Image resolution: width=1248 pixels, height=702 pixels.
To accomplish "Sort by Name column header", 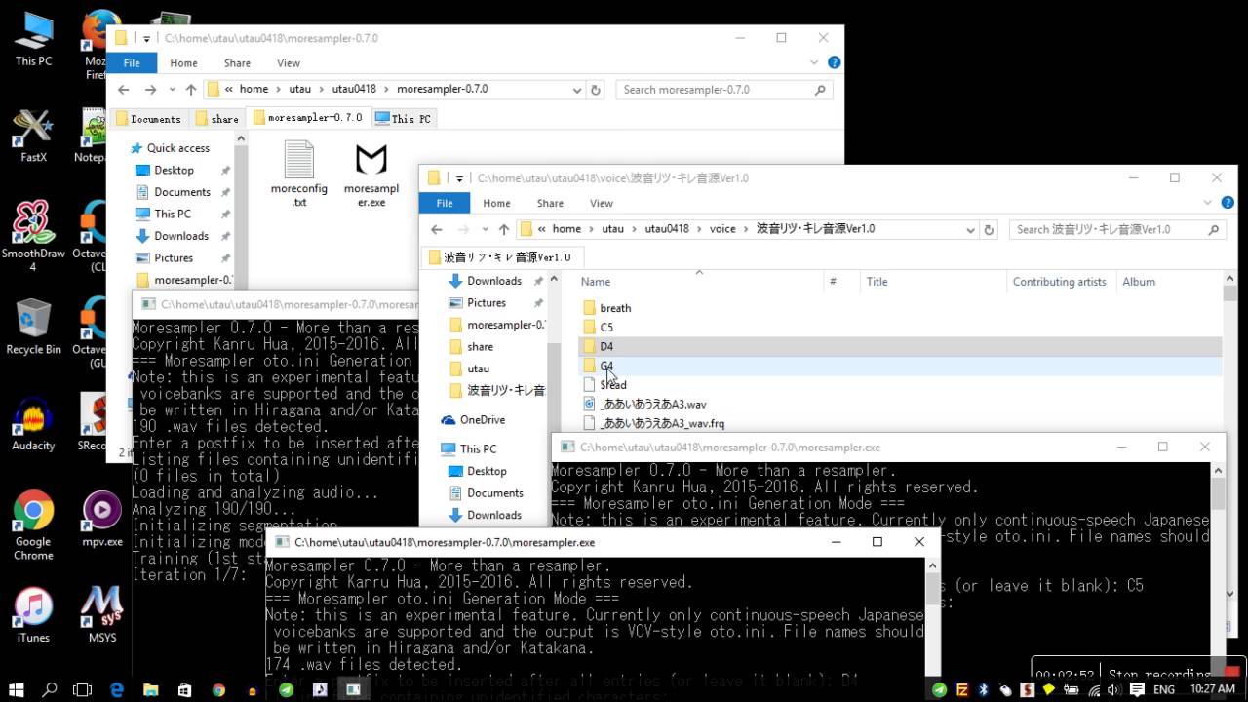I will [699, 282].
